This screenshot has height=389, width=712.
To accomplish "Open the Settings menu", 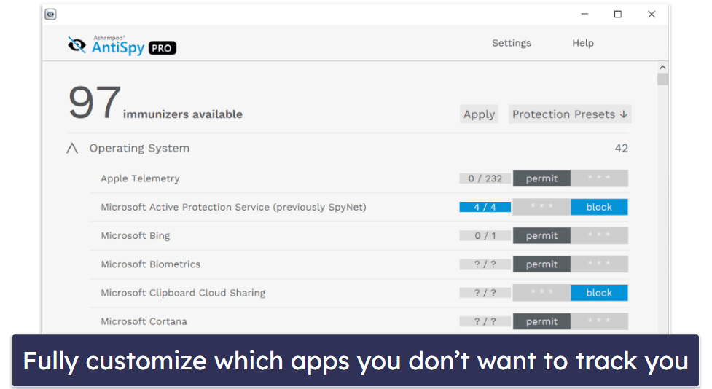I will [x=512, y=43].
